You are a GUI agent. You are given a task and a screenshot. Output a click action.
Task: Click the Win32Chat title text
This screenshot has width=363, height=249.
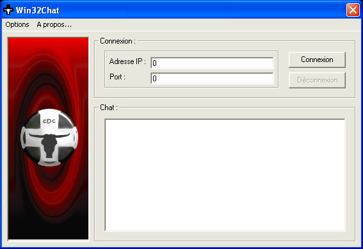pyautogui.click(x=38, y=10)
